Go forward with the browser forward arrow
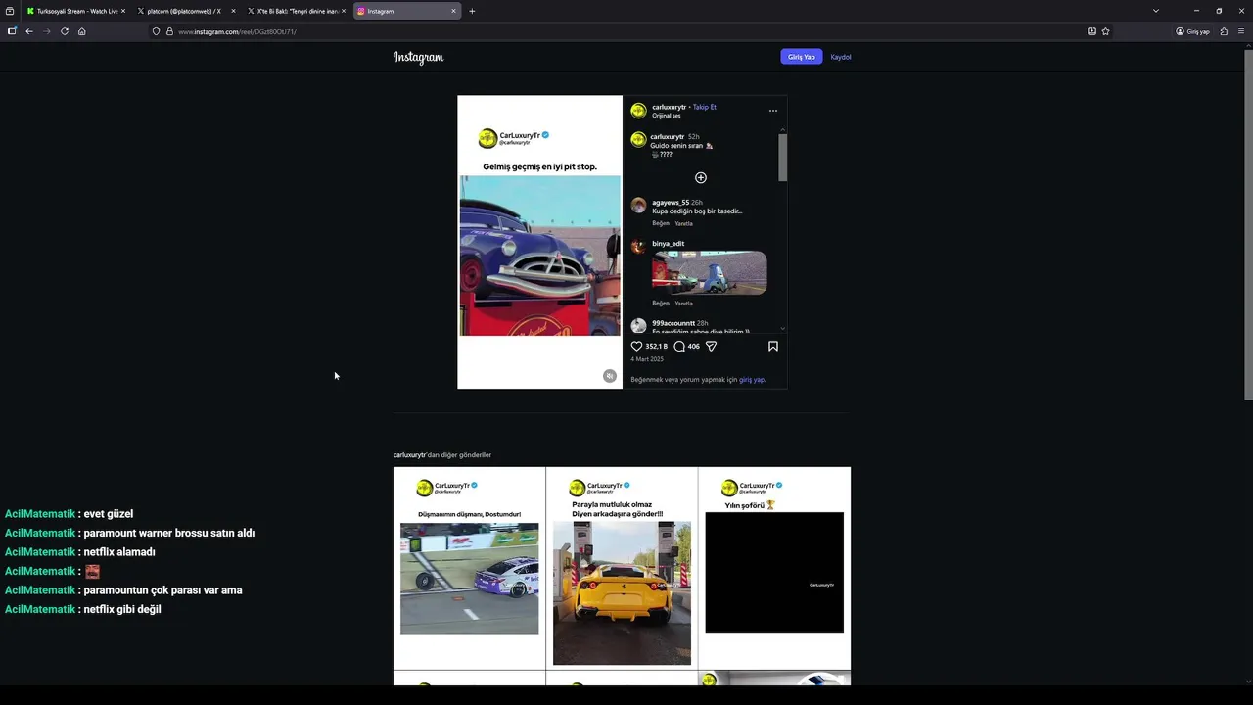 pyautogui.click(x=46, y=31)
